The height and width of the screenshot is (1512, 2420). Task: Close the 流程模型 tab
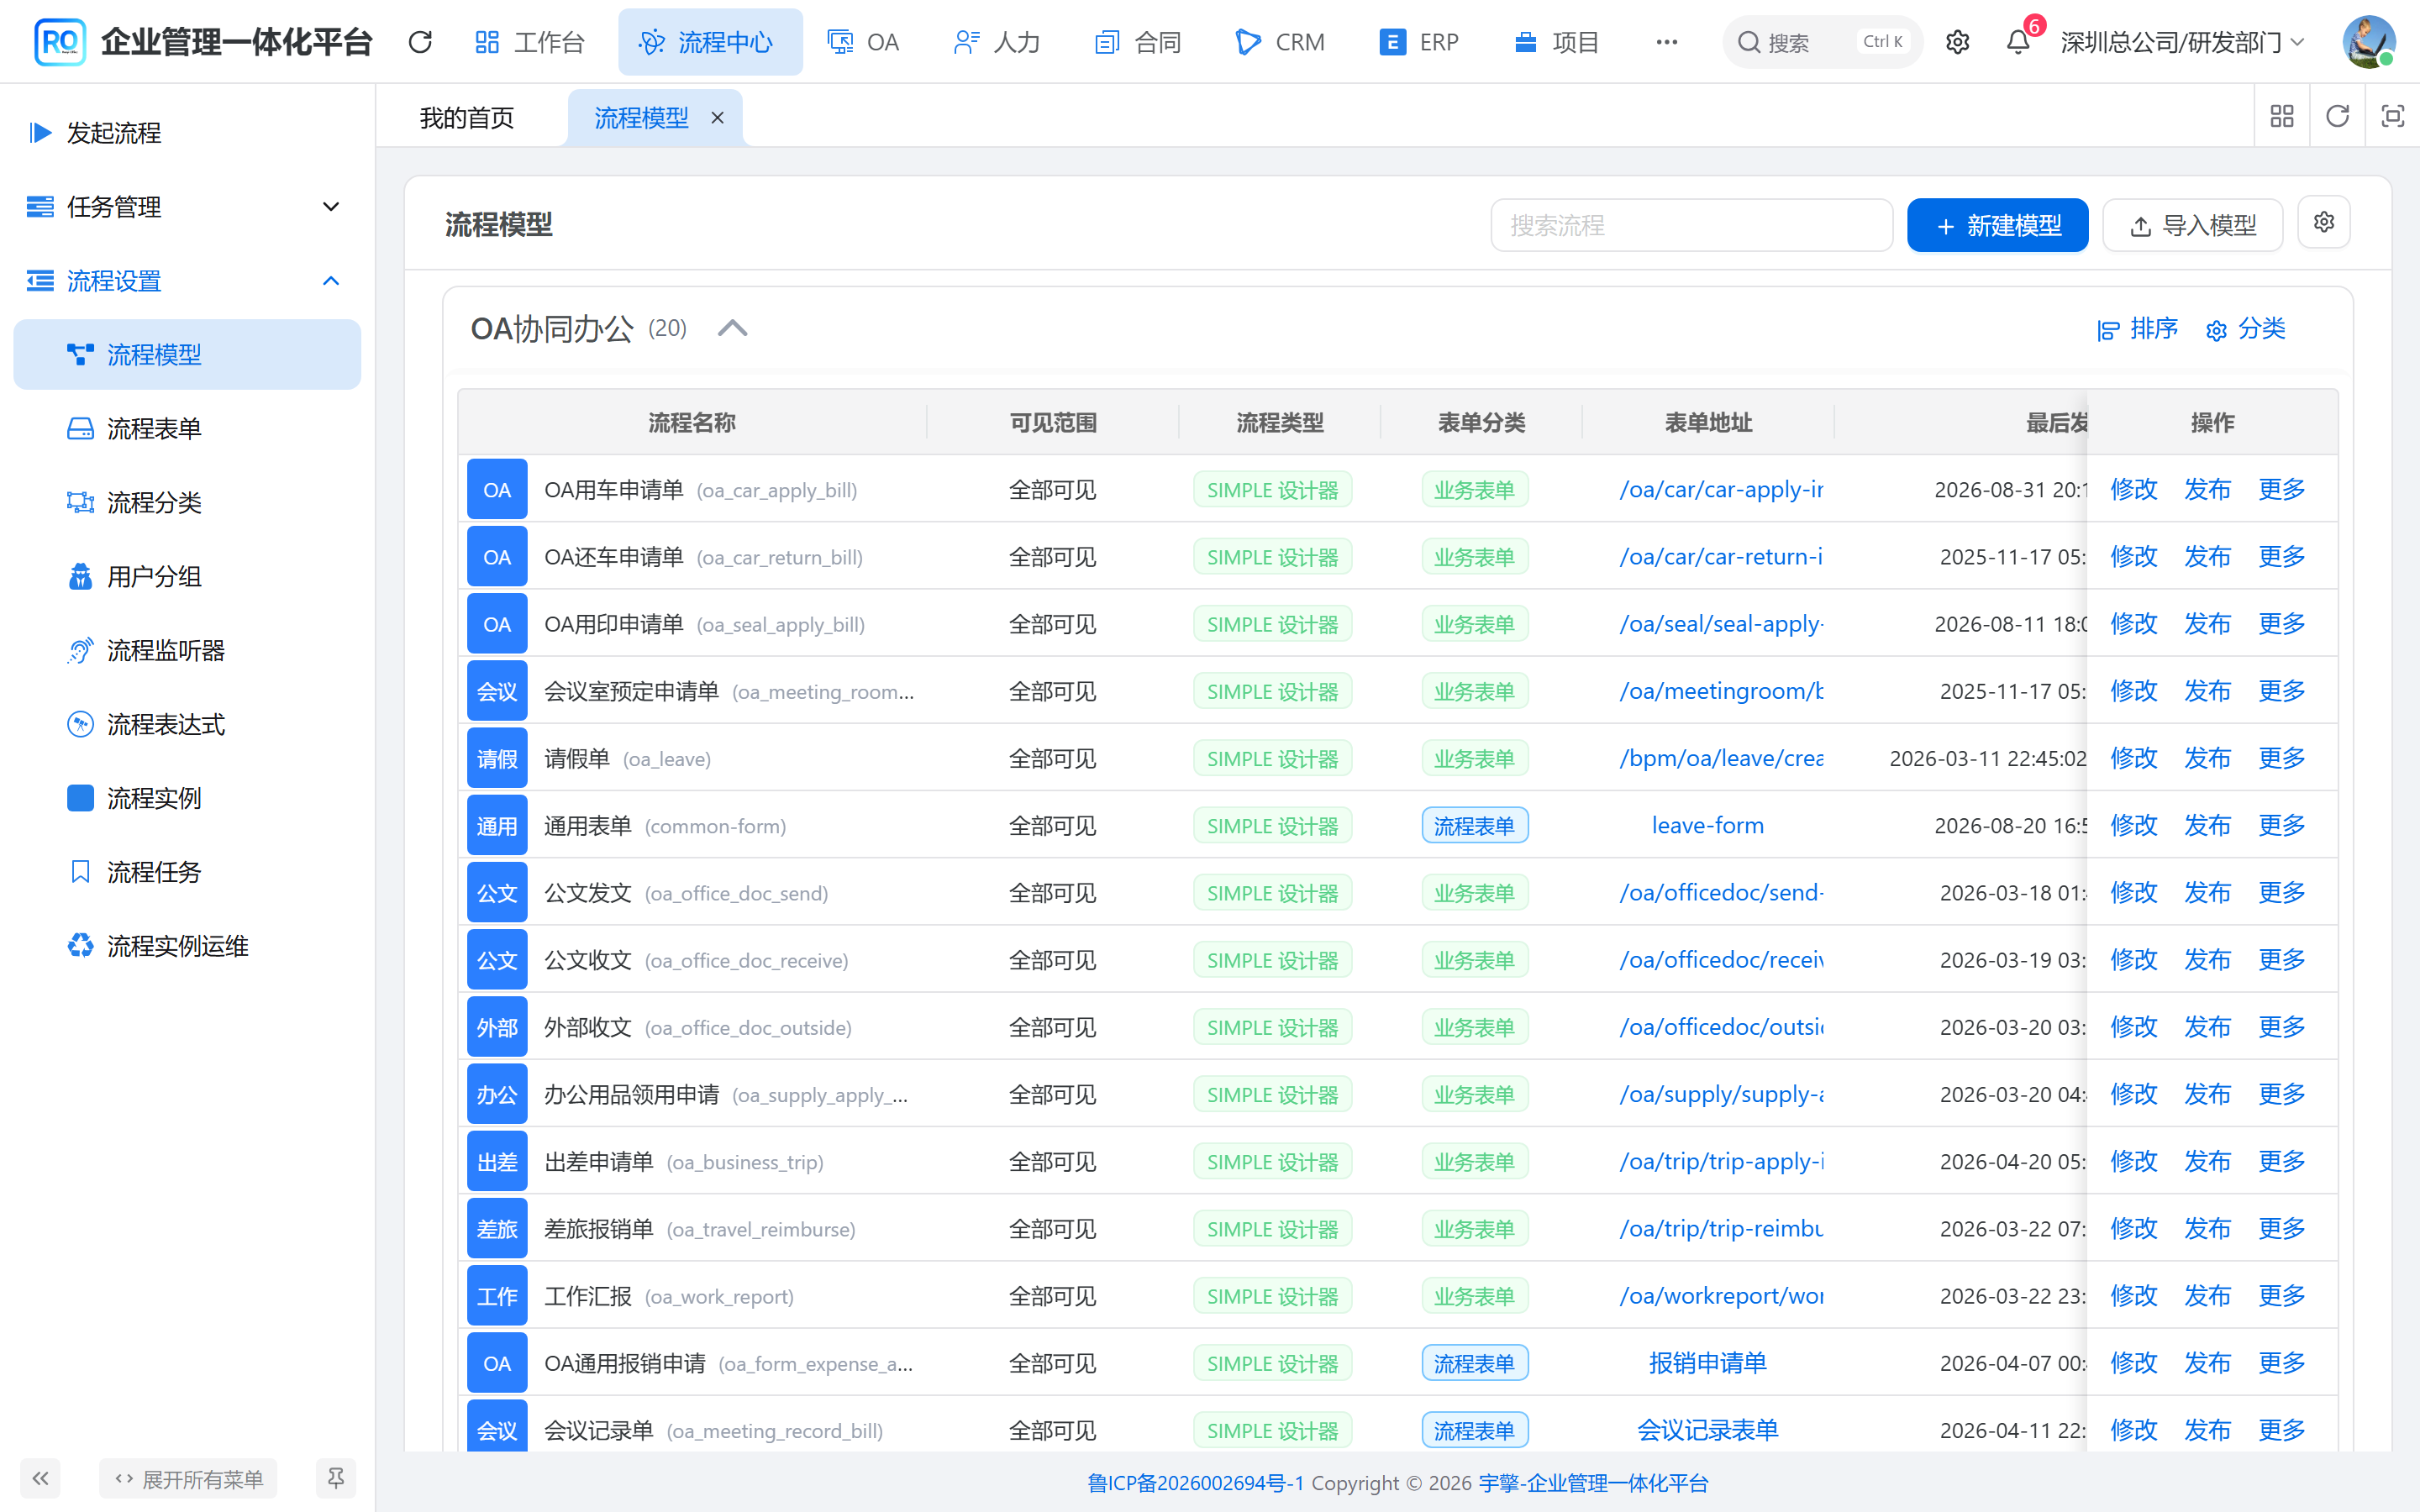click(717, 118)
